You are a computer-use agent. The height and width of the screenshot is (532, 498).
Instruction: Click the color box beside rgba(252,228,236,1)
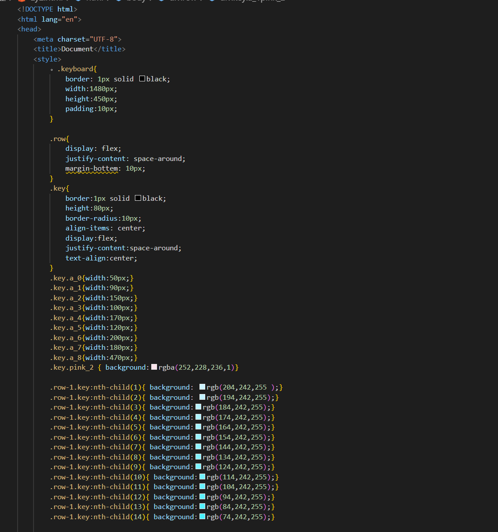point(154,367)
